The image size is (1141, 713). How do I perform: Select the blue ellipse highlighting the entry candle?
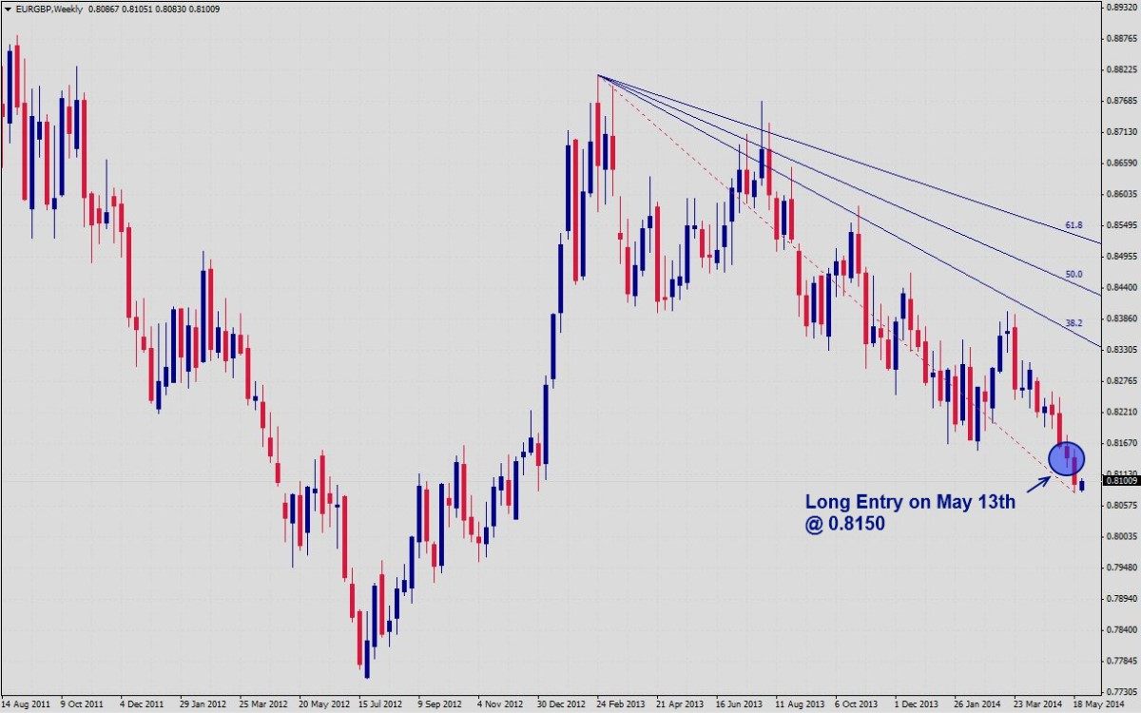(1066, 459)
